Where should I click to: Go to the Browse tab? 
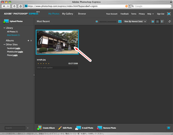[82, 14]
